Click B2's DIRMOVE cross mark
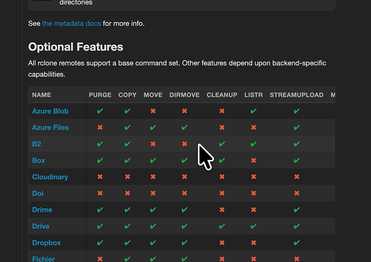371x262 pixels. 184,144
